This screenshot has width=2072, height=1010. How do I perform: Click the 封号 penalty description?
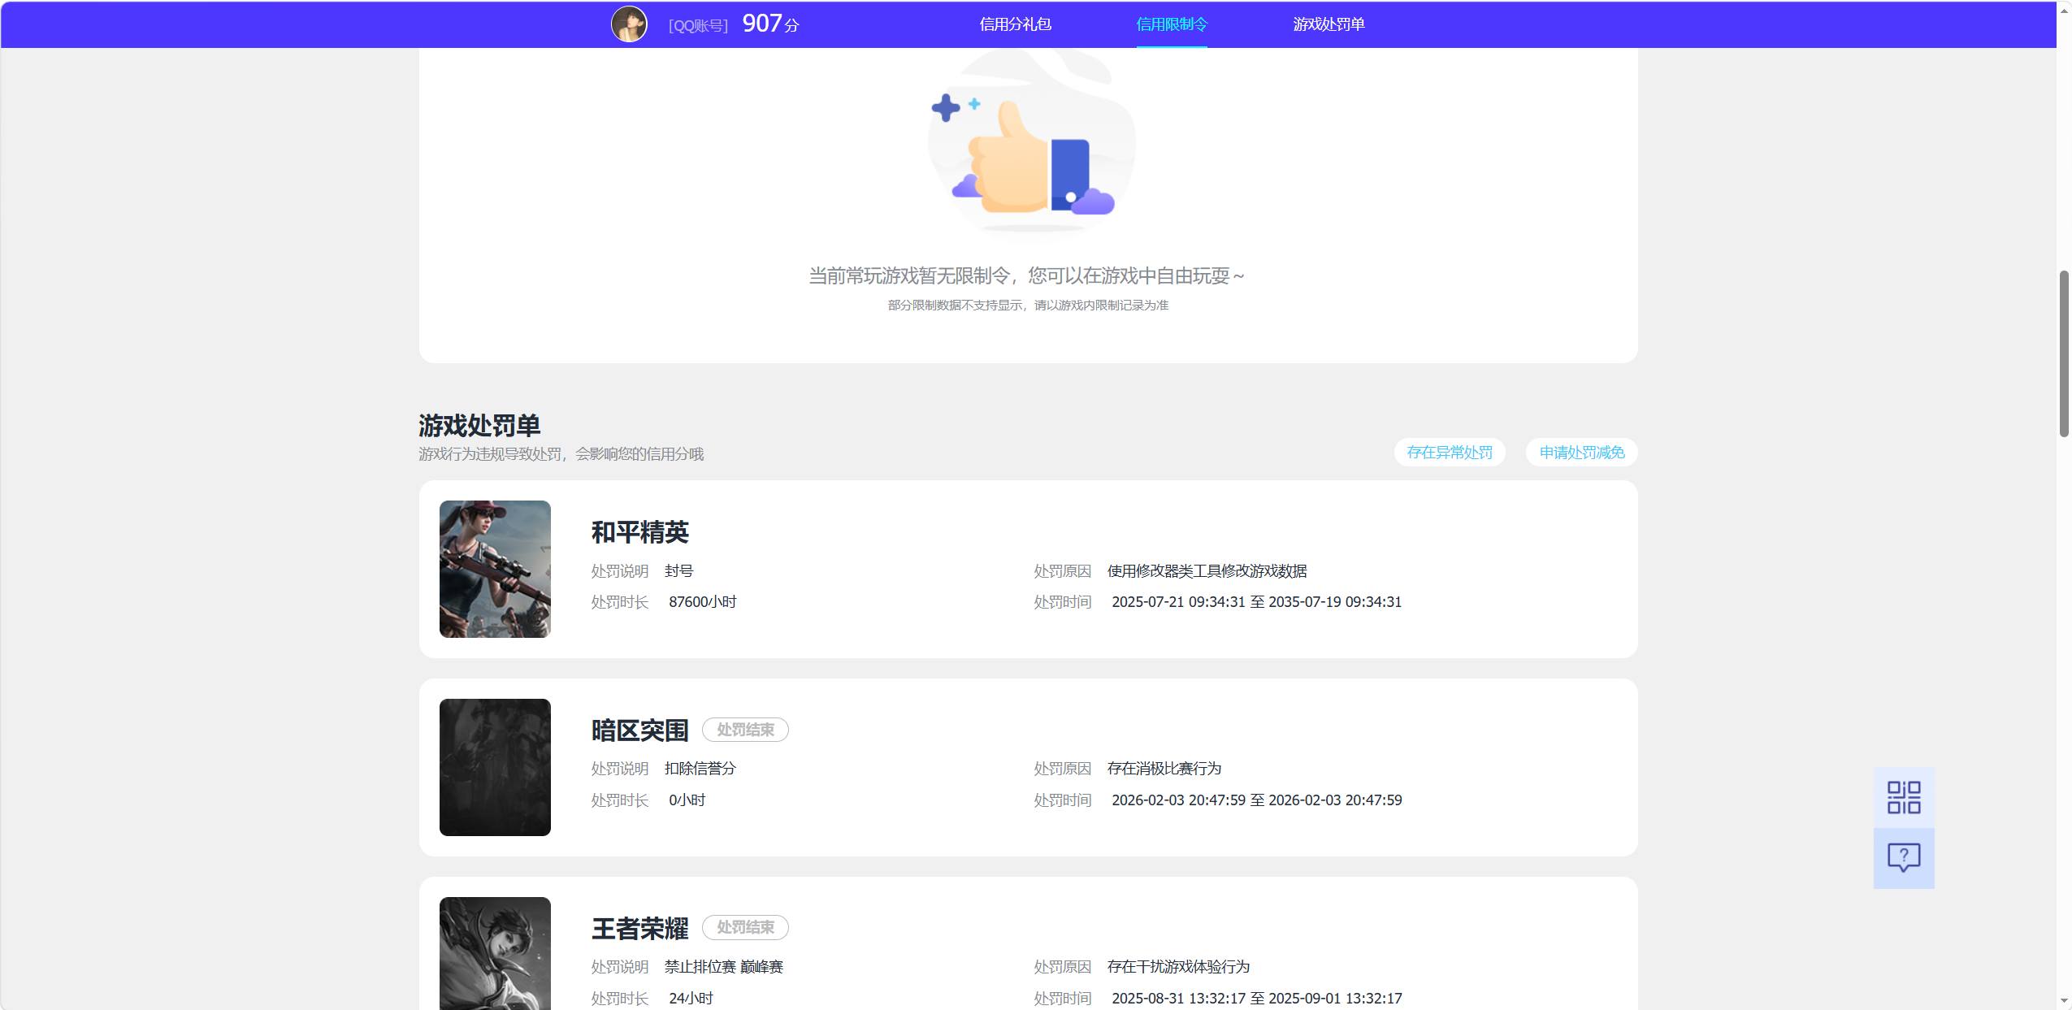point(678,571)
